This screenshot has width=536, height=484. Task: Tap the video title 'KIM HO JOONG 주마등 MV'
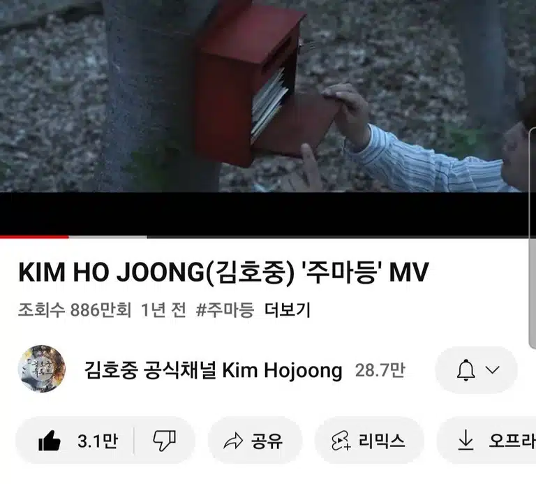tap(223, 272)
